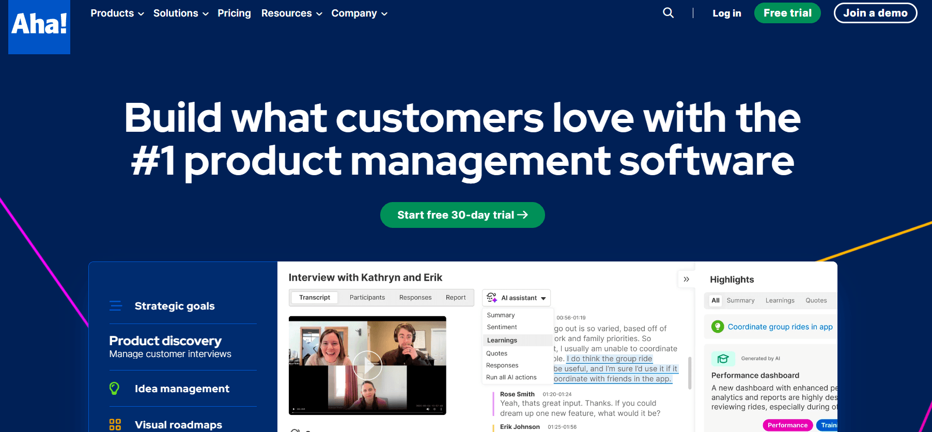Open Coordinate group rides in app link
Viewport: 932px width, 432px height.
coord(780,327)
